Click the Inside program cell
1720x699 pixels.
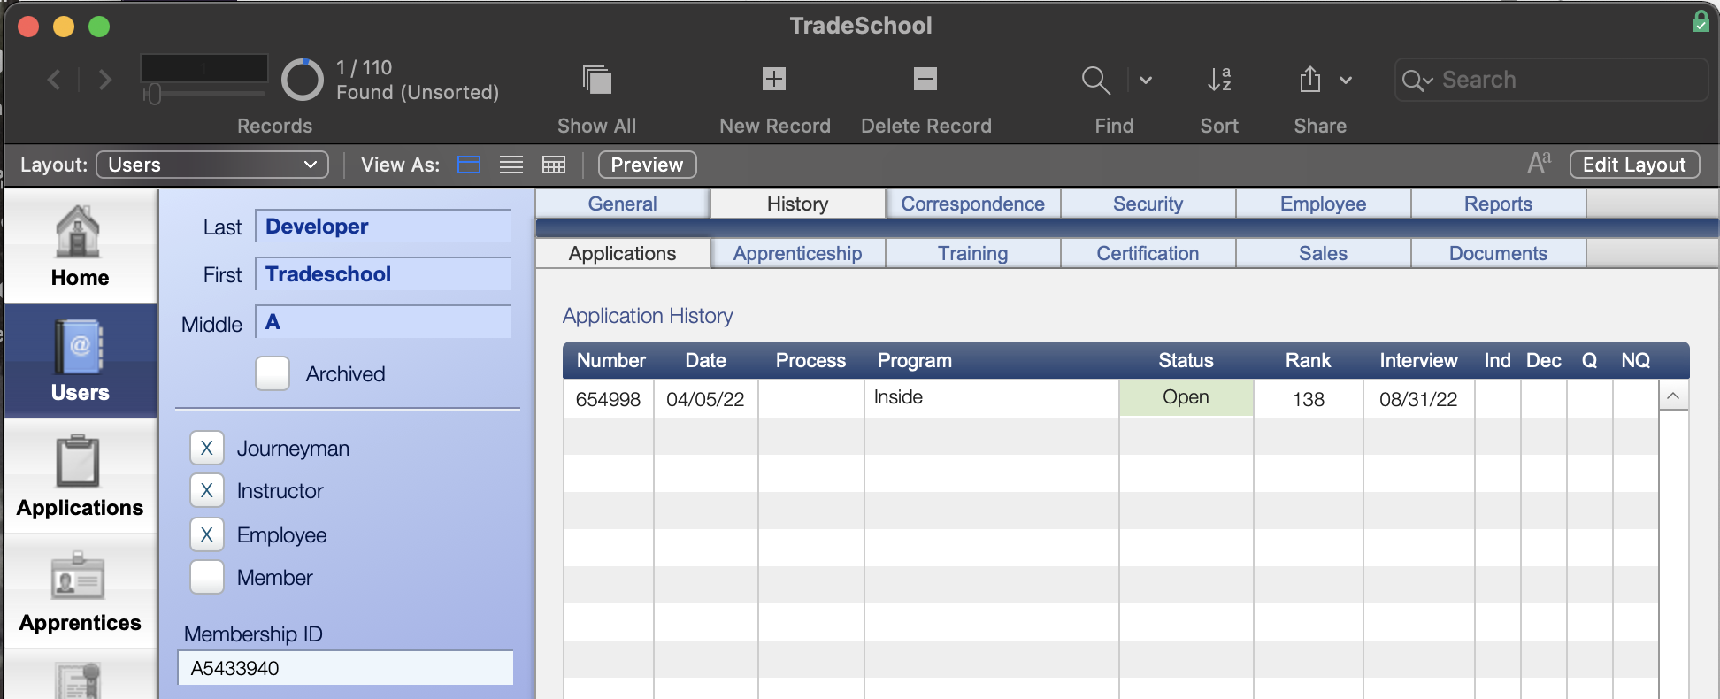point(991,398)
